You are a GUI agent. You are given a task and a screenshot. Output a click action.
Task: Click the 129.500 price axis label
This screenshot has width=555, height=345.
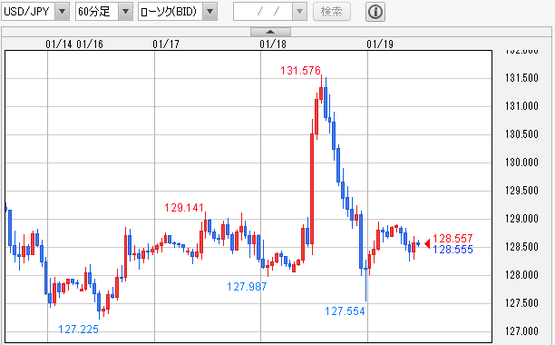[521, 191]
